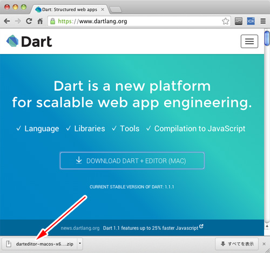270x253 pixels.
Task: Click the Compilation to JavaScript text
Action: 200,128
